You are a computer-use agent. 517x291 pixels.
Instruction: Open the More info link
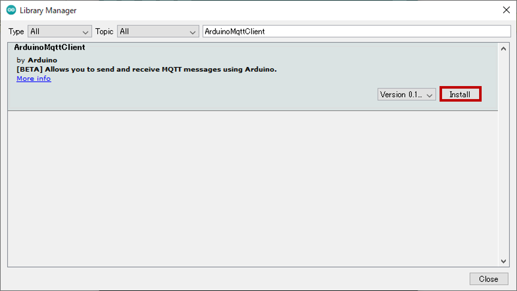click(x=33, y=79)
